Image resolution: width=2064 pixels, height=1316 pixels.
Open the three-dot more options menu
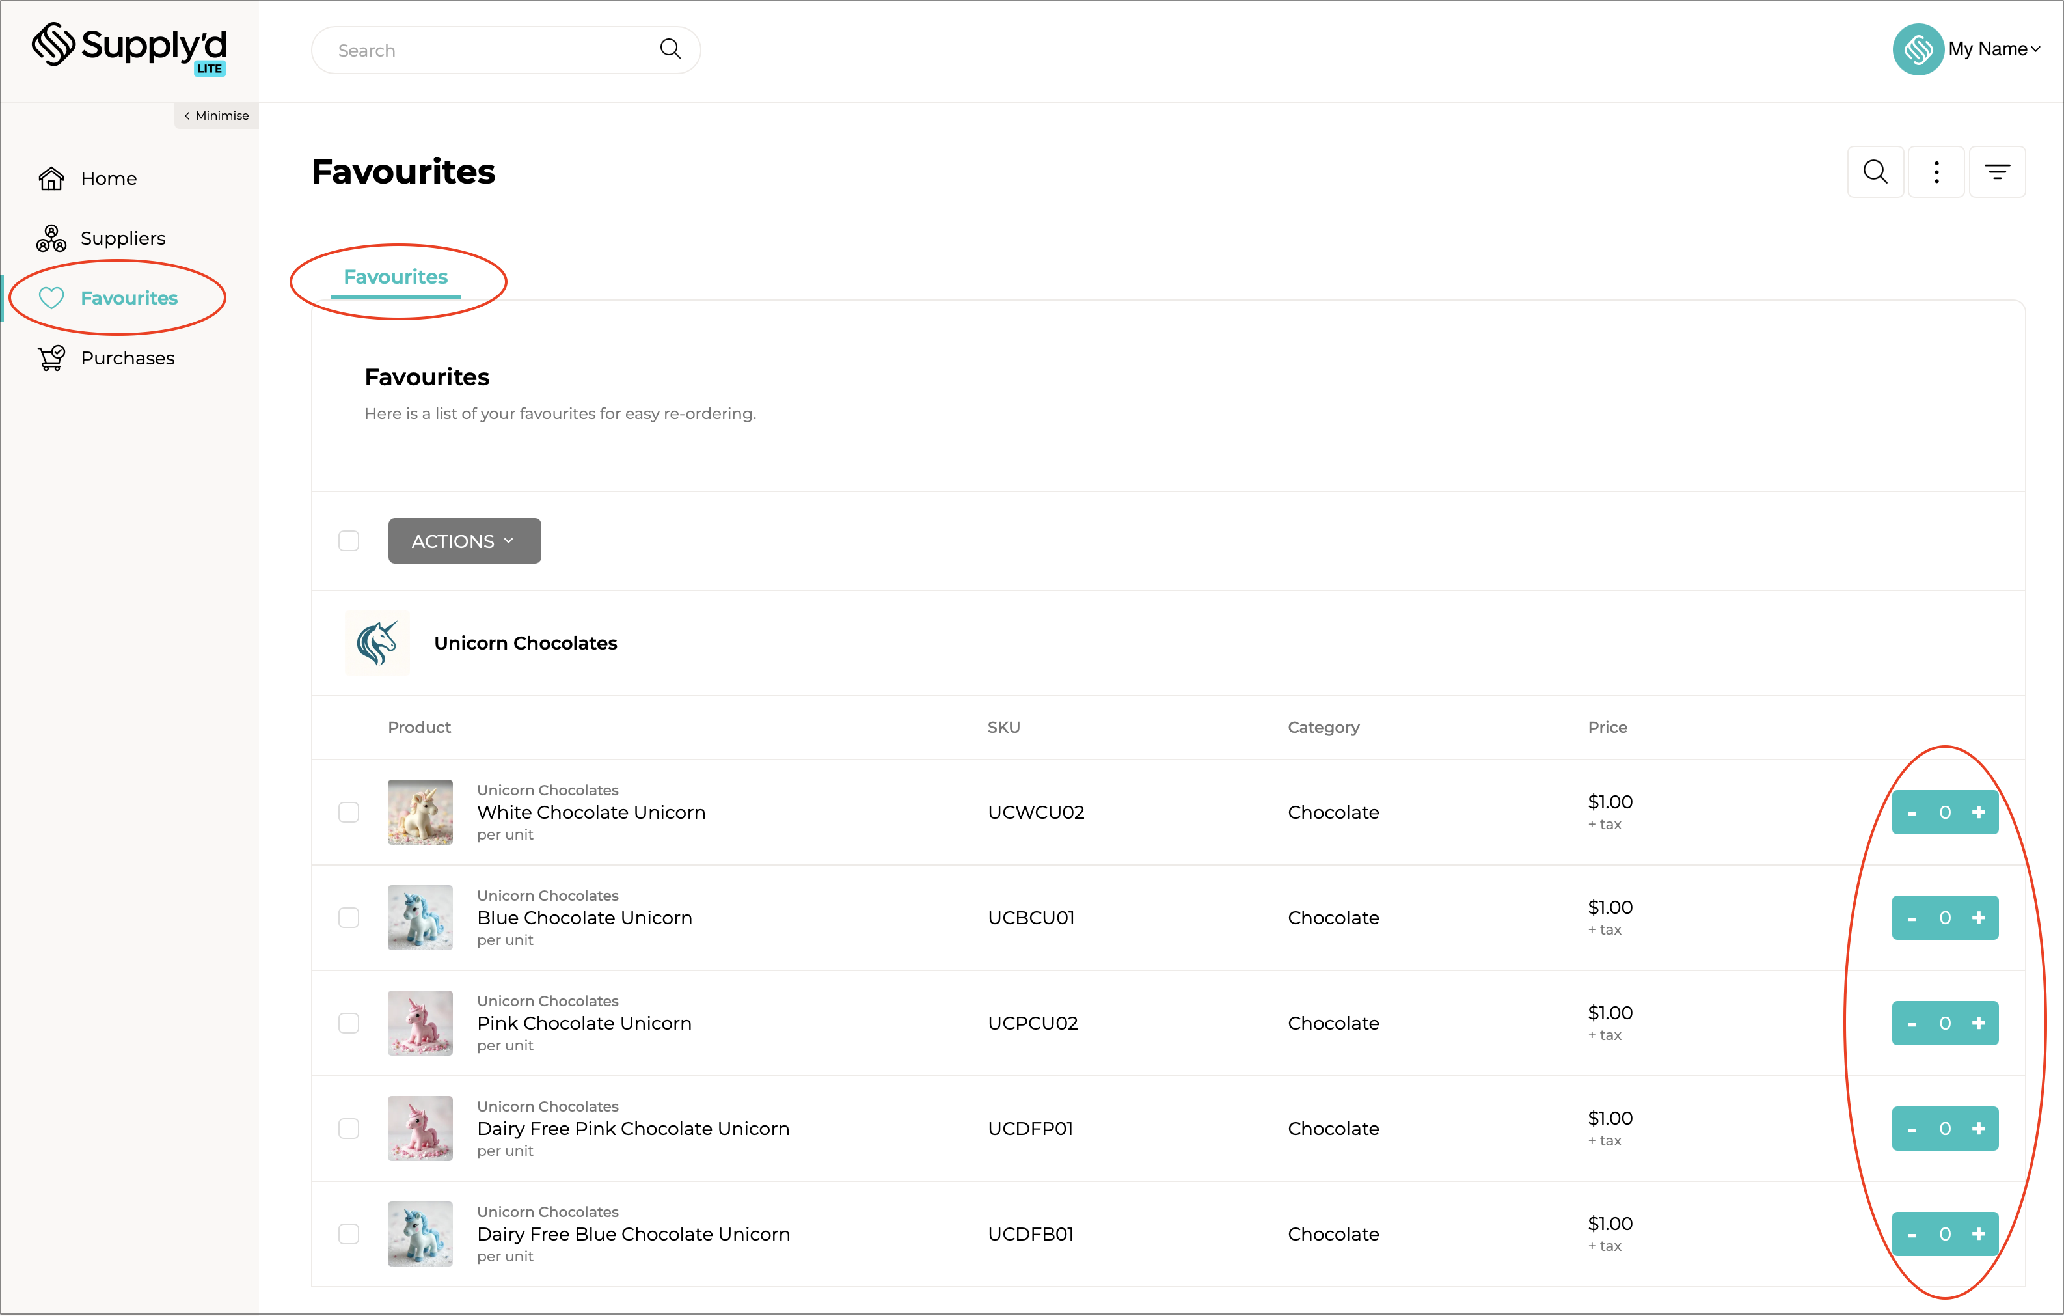pyautogui.click(x=1935, y=172)
